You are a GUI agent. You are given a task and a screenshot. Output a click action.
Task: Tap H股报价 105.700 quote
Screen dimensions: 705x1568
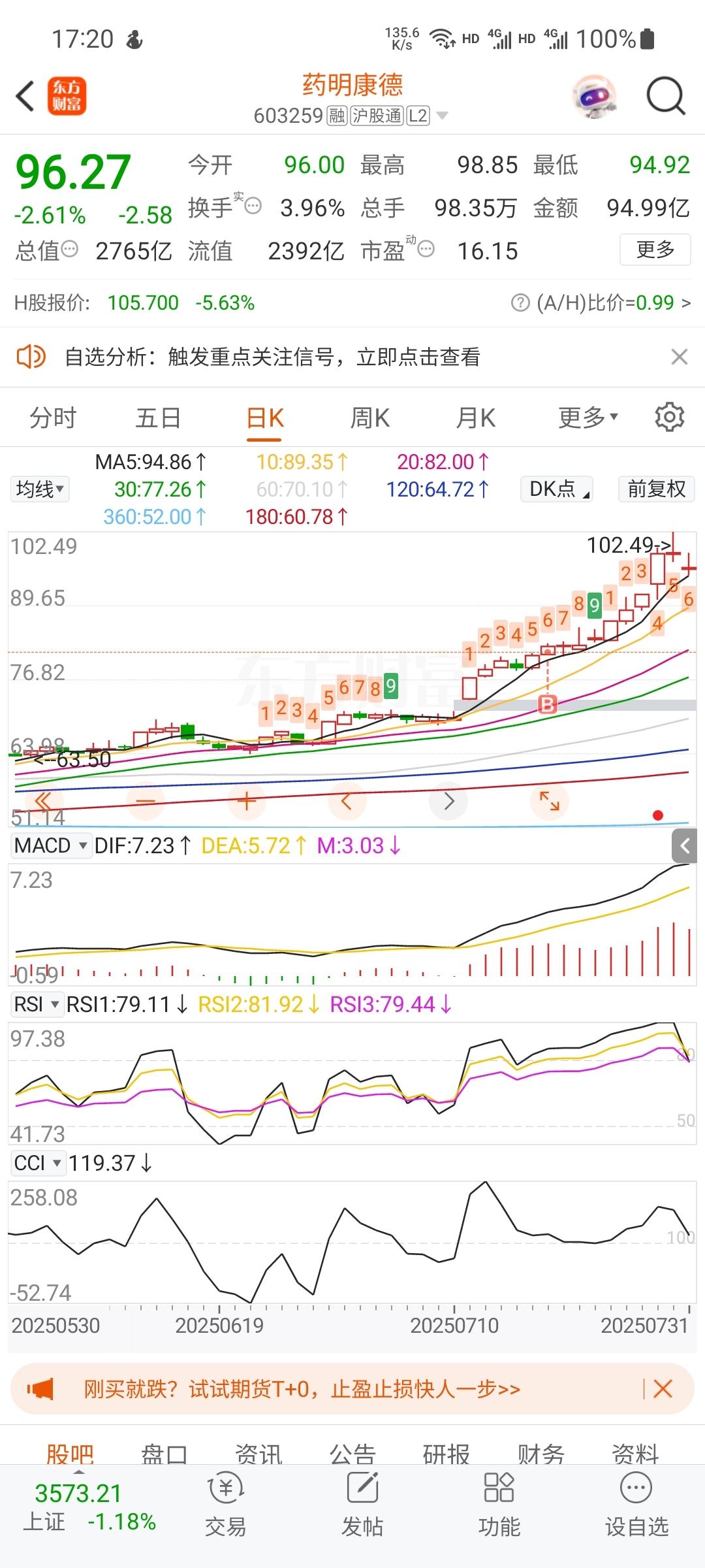click(x=134, y=302)
